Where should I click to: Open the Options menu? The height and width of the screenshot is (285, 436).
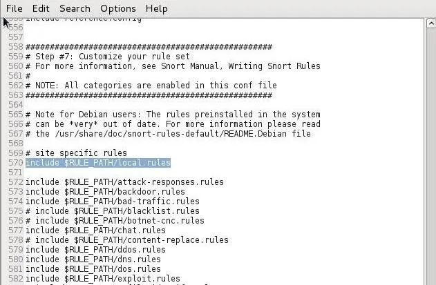[x=118, y=8]
